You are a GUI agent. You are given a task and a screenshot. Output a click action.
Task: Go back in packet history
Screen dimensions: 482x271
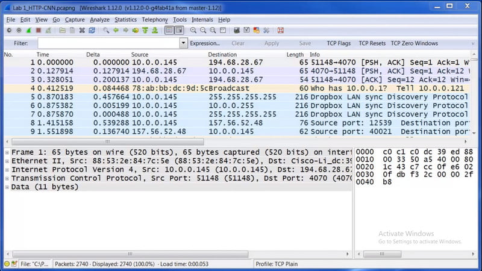[x=116, y=31]
